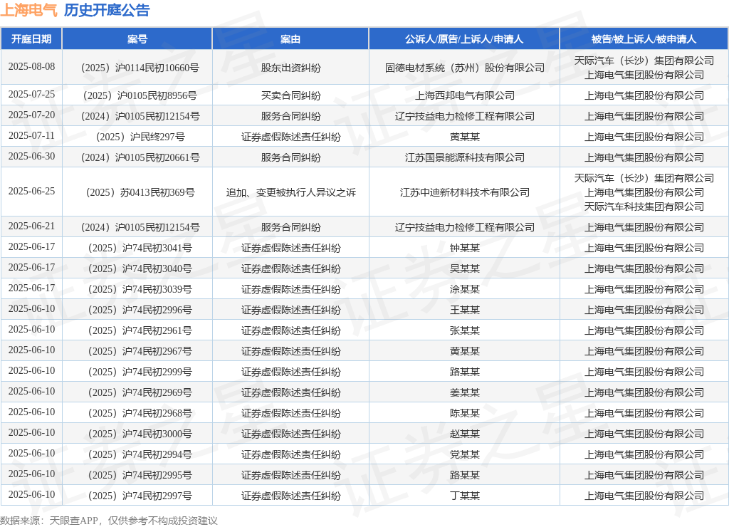Select the date cell 2025-06-30

pyautogui.click(x=31, y=156)
